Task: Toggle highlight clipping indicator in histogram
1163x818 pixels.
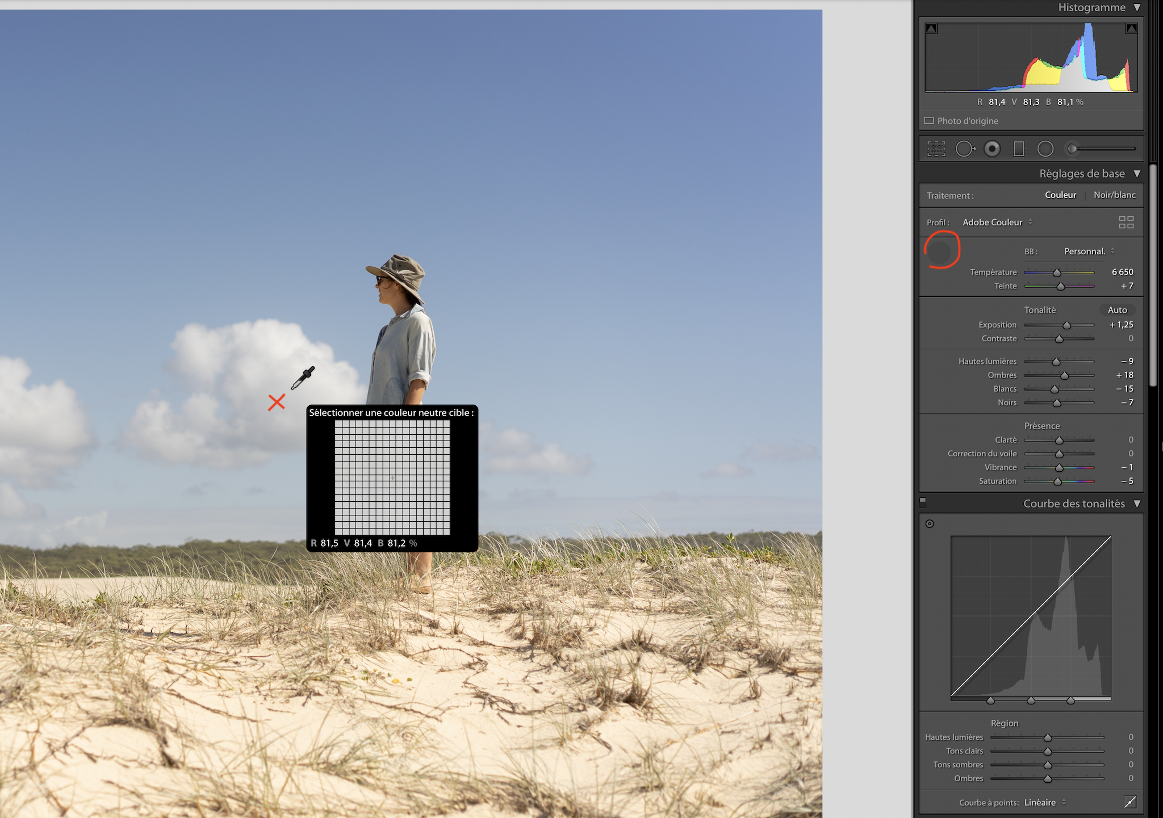Action: pos(1131,28)
